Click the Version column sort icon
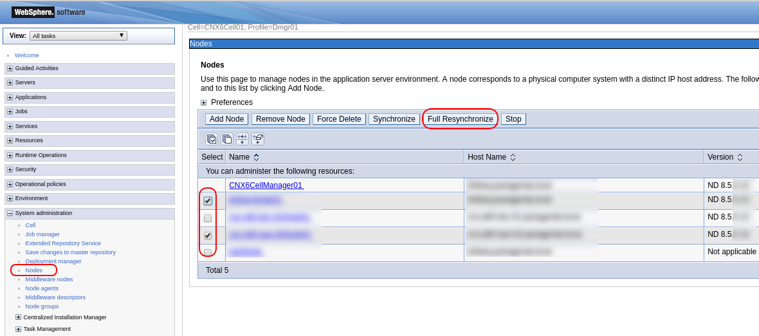The width and height of the screenshot is (759, 336). coord(740,157)
